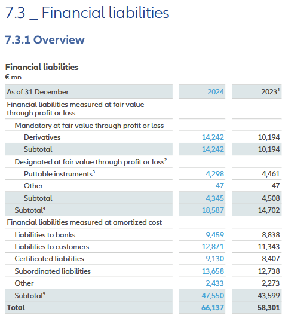Select Puttable instruments 2024 value 4,298
282x315 pixels.
click(x=214, y=174)
